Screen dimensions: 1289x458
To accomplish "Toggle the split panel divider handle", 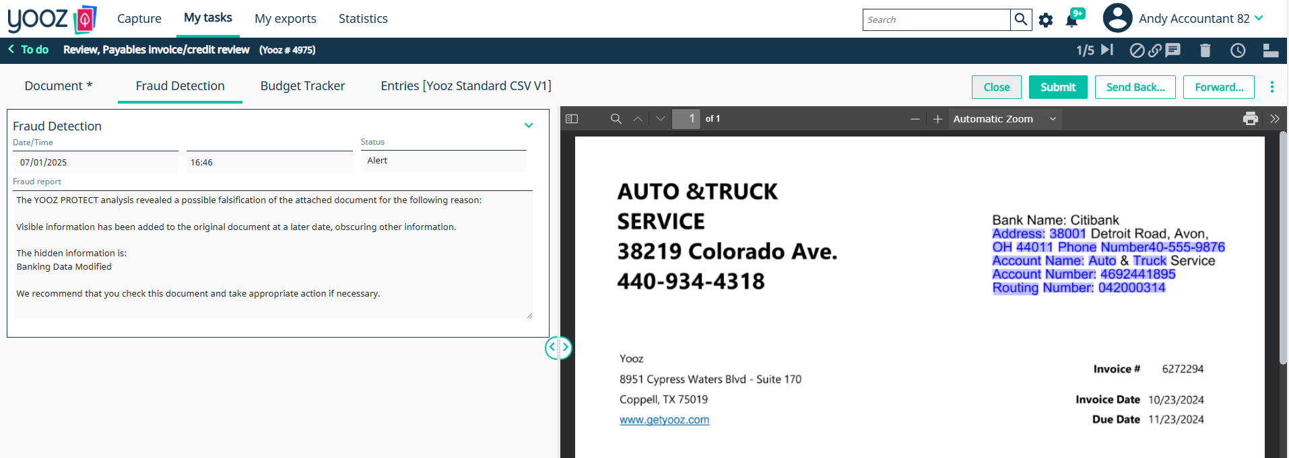I will coord(558,348).
